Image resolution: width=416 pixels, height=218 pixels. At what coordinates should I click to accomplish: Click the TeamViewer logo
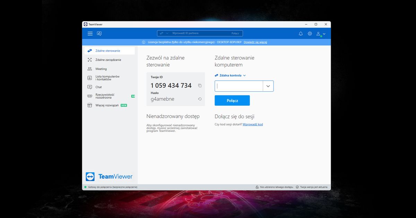pos(109,176)
